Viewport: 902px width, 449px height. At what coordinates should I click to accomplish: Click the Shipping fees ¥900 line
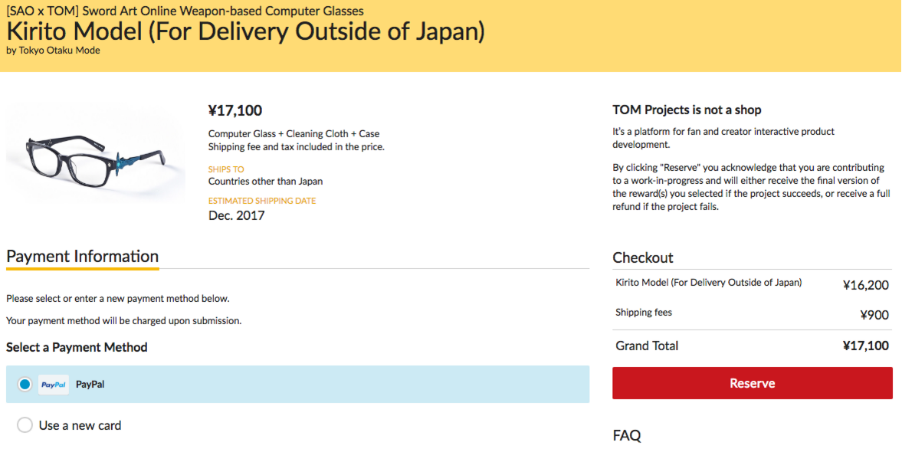(x=753, y=314)
